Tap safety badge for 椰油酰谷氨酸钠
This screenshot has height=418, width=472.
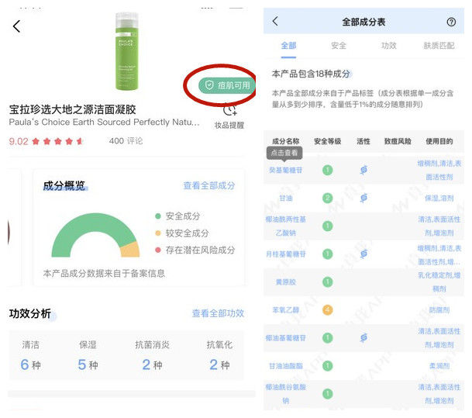pos(328,394)
